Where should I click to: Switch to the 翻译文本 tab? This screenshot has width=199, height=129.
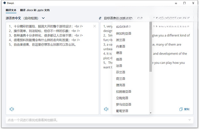(x=11, y=10)
